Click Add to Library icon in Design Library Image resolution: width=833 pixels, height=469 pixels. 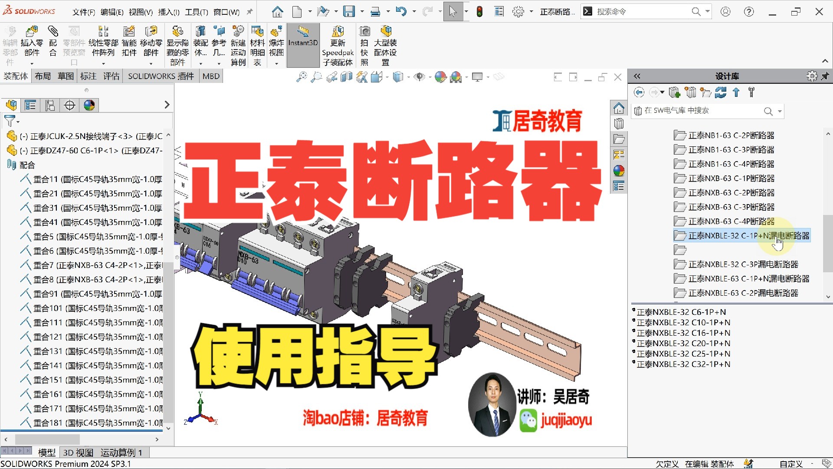coord(674,92)
